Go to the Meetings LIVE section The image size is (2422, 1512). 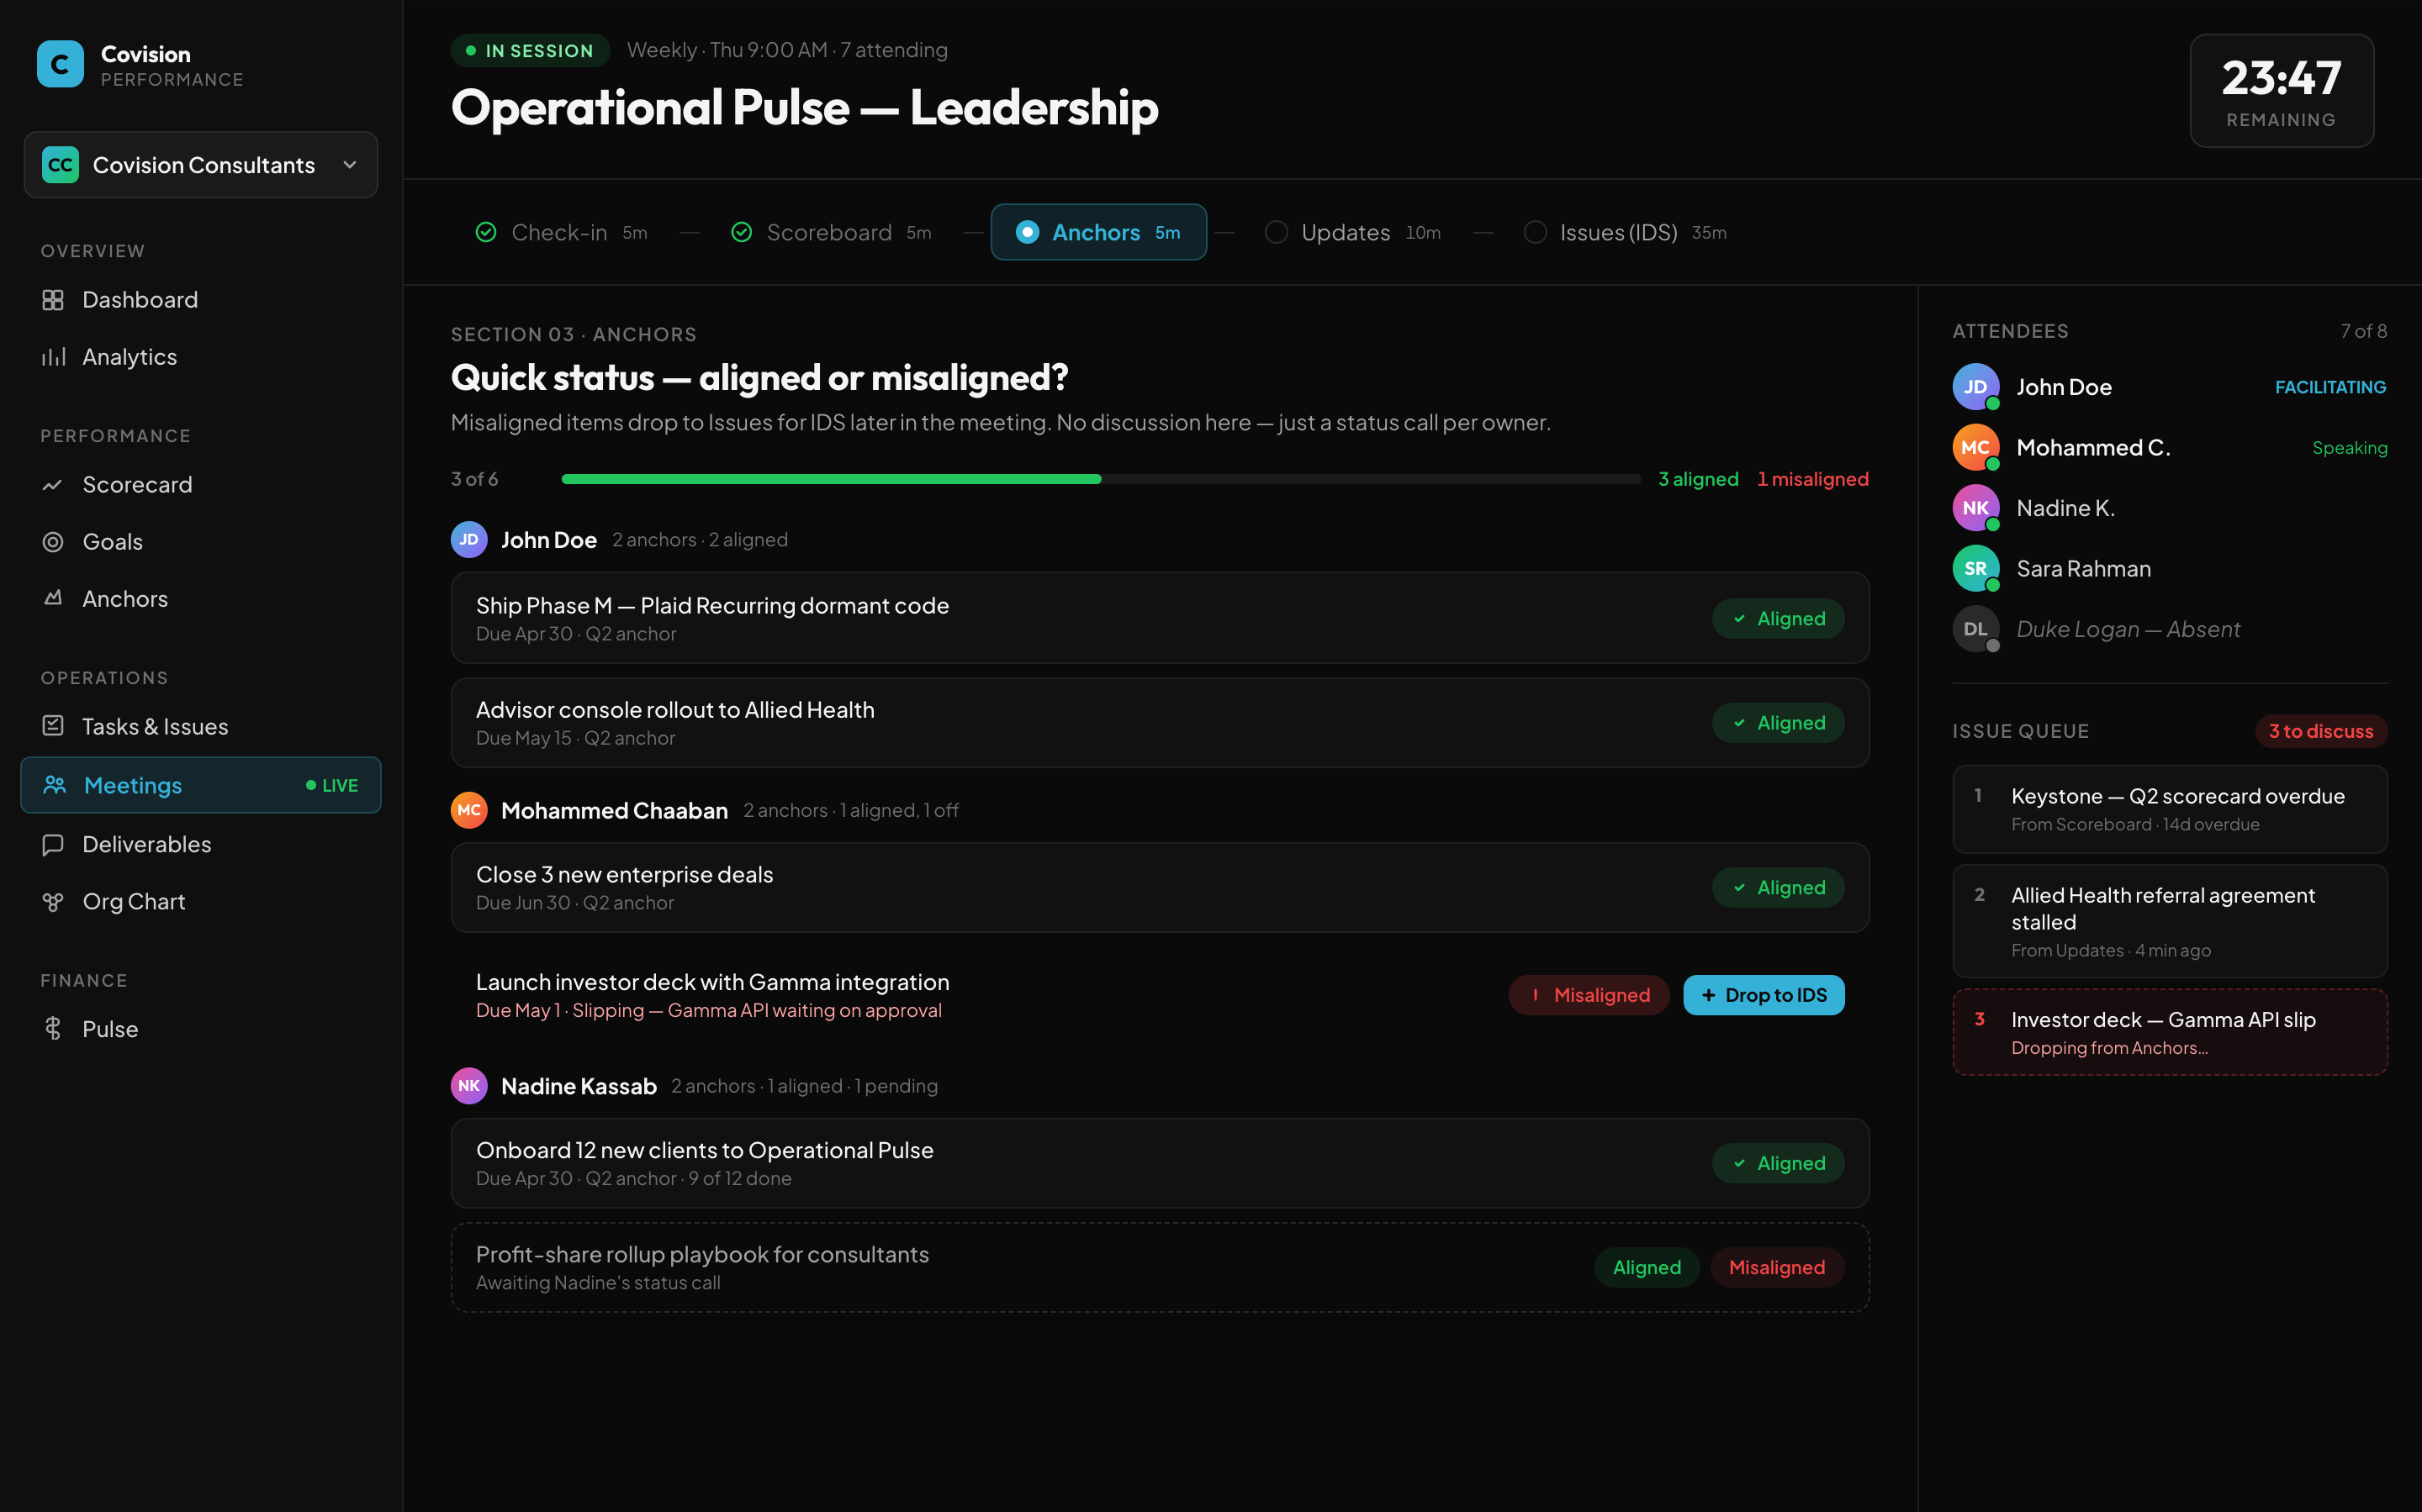point(132,785)
